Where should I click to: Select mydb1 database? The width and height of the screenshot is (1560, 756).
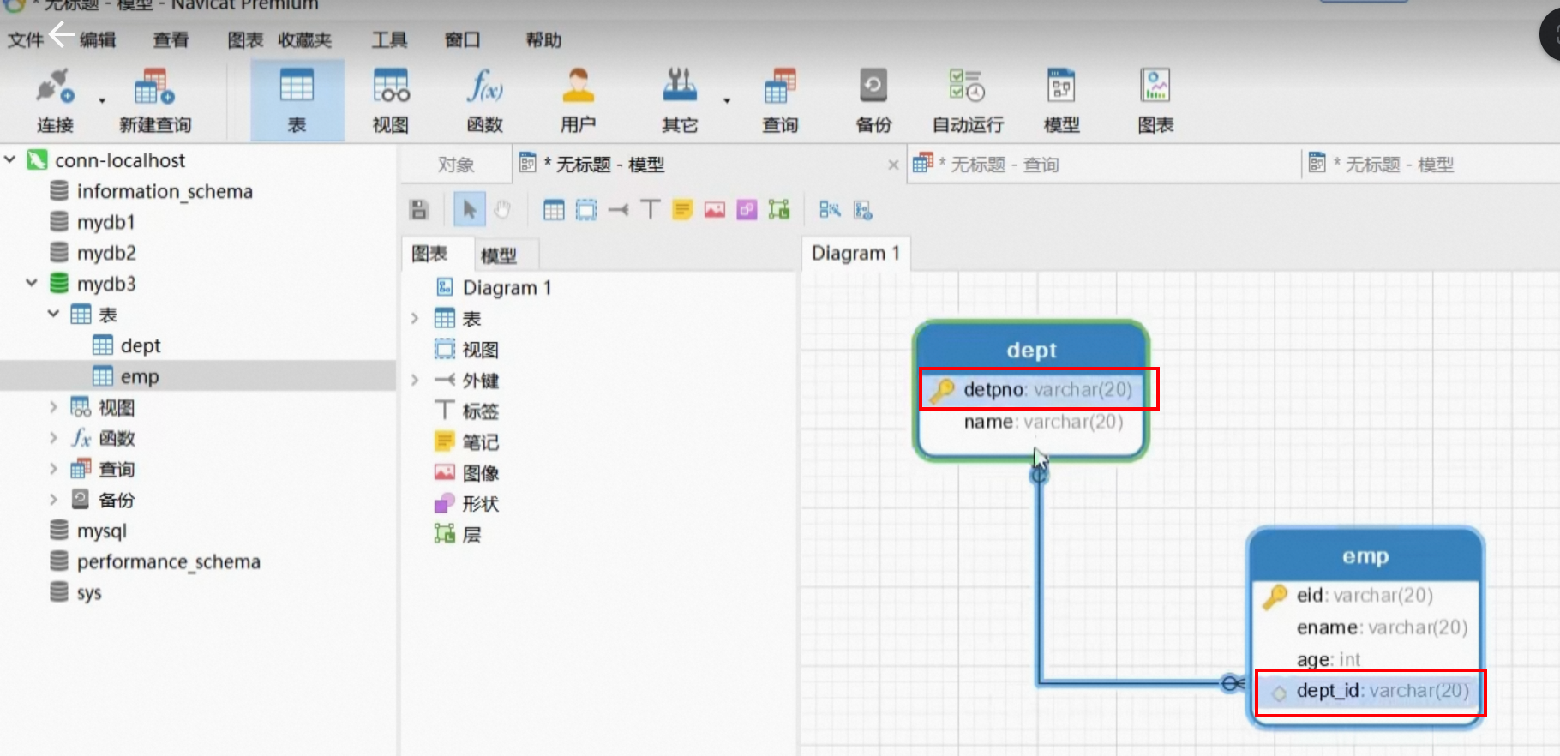[106, 222]
